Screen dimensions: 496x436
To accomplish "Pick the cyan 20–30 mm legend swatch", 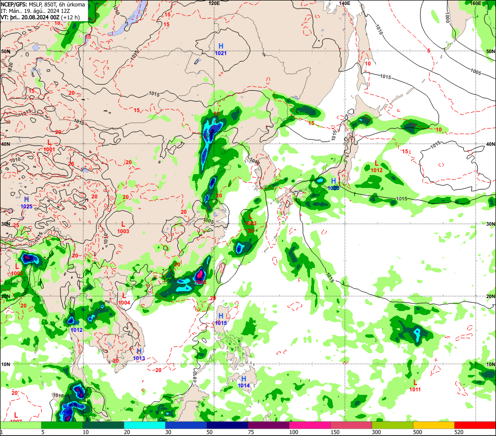I will click(x=144, y=425).
